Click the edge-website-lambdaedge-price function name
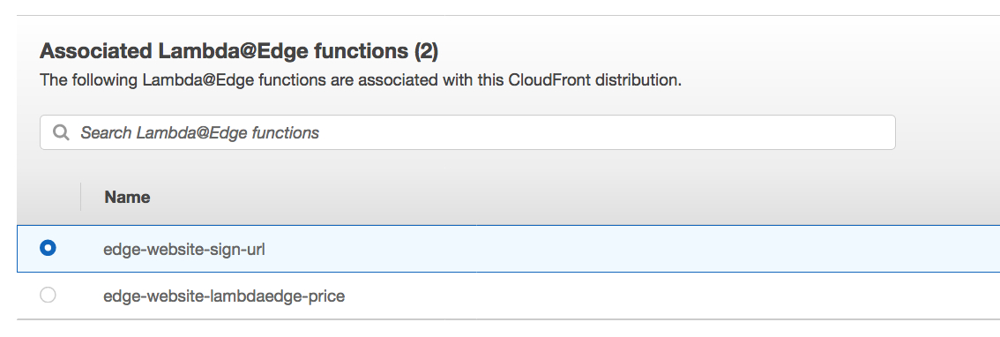The width and height of the screenshot is (1000, 337). (224, 296)
